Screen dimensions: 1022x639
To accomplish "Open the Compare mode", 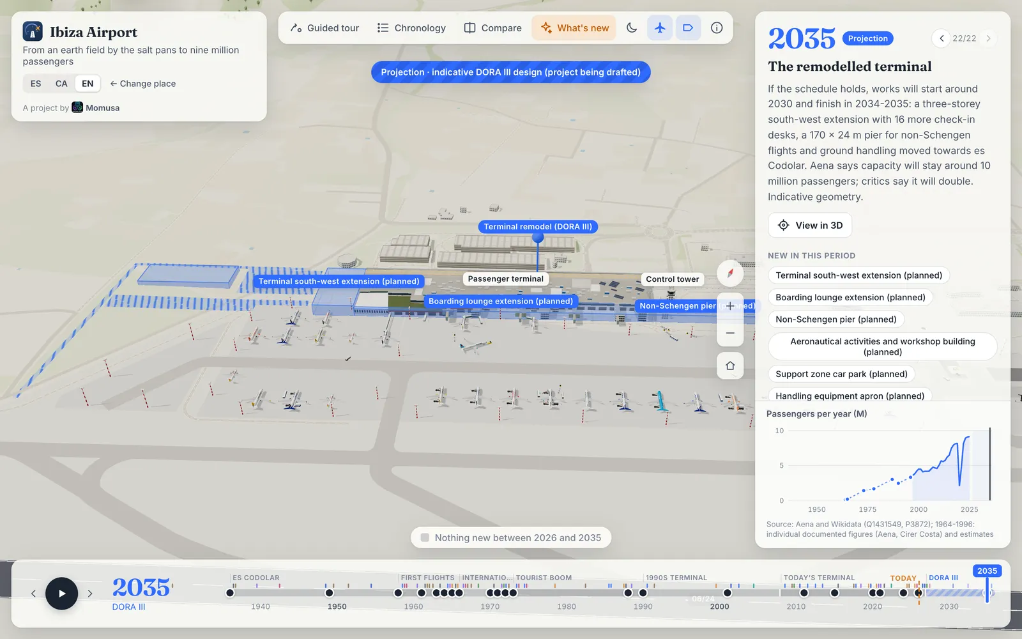I will pyautogui.click(x=492, y=28).
